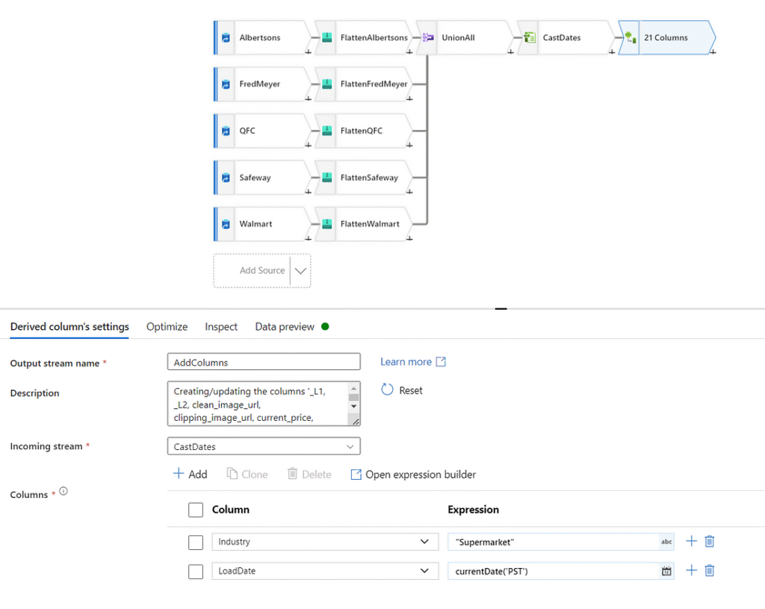Viewport: 765px width, 609px height.
Task: Select the Albertsons source icon
Action: click(x=226, y=37)
